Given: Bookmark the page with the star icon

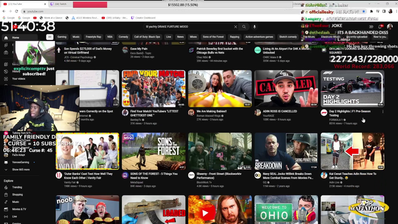Looking at the screenshot, I should 364,11.
